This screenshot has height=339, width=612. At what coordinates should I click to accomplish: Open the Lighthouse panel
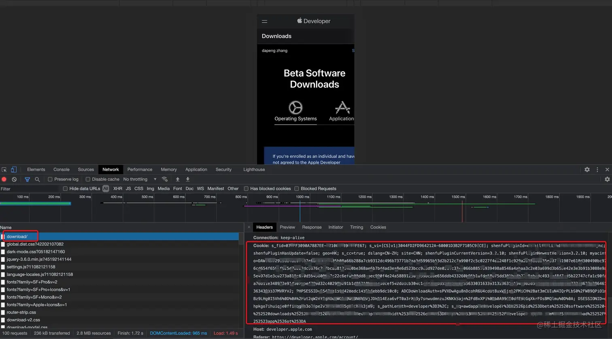coord(254,170)
